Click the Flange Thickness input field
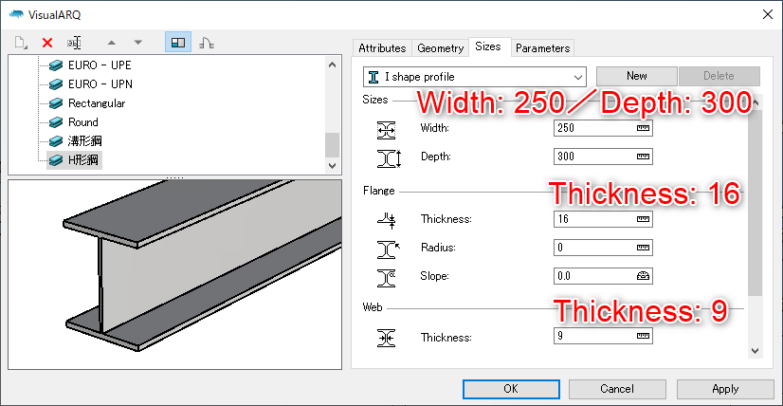This screenshot has width=783, height=406. [603, 219]
